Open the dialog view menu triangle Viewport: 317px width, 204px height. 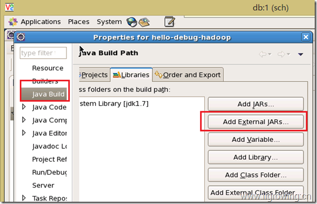(301, 54)
